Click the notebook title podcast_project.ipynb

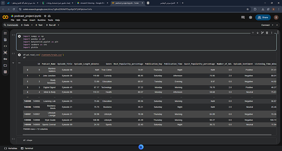[x=28, y=16]
